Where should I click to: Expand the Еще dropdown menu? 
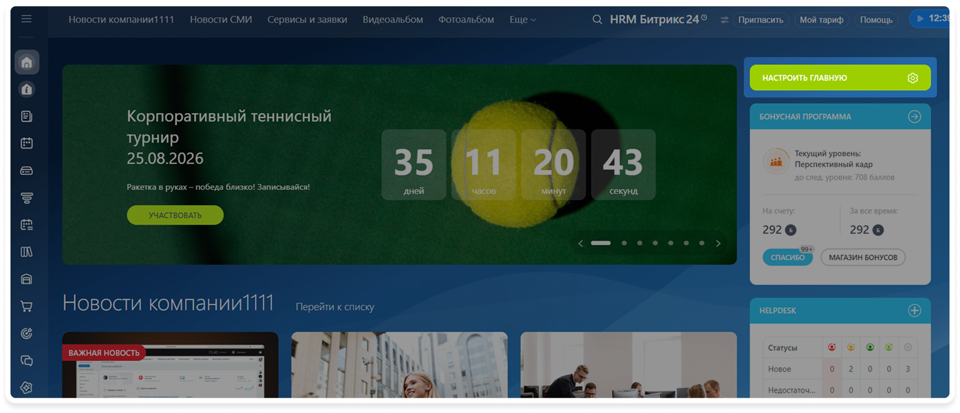(522, 19)
